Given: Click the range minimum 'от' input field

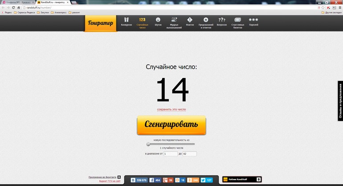Looking at the screenshot, I should pos(170,154).
